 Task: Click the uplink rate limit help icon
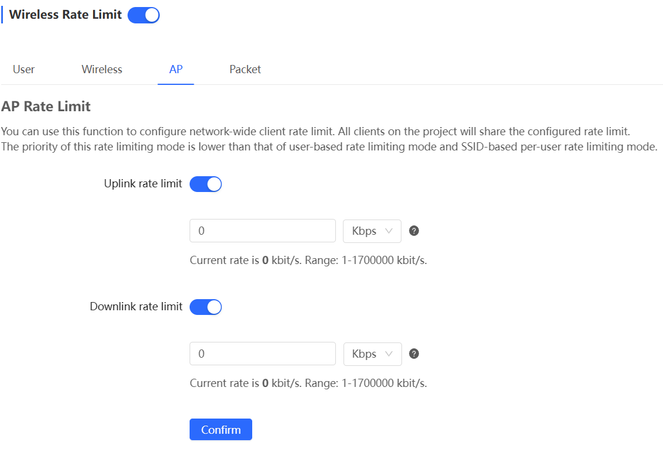tap(414, 231)
